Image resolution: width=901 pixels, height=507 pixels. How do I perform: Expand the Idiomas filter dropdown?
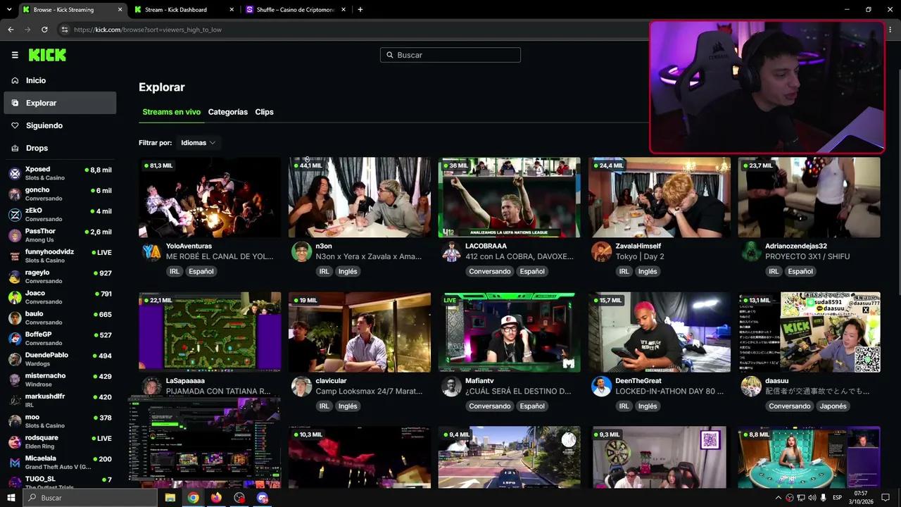pyautogui.click(x=198, y=143)
